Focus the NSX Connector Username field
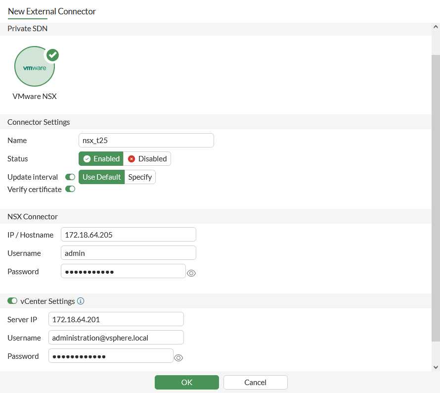Viewport: 440px width, 393px height. [x=128, y=253]
